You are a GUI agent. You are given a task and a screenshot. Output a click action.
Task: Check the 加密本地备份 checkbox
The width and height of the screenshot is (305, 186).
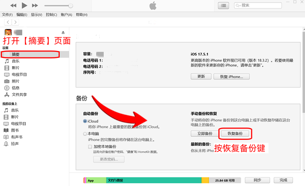(x=90, y=147)
